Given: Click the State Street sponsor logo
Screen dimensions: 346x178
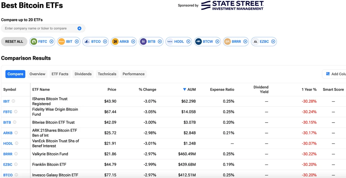Looking at the screenshot, I should pyautogui.click(x=232, y=5).
